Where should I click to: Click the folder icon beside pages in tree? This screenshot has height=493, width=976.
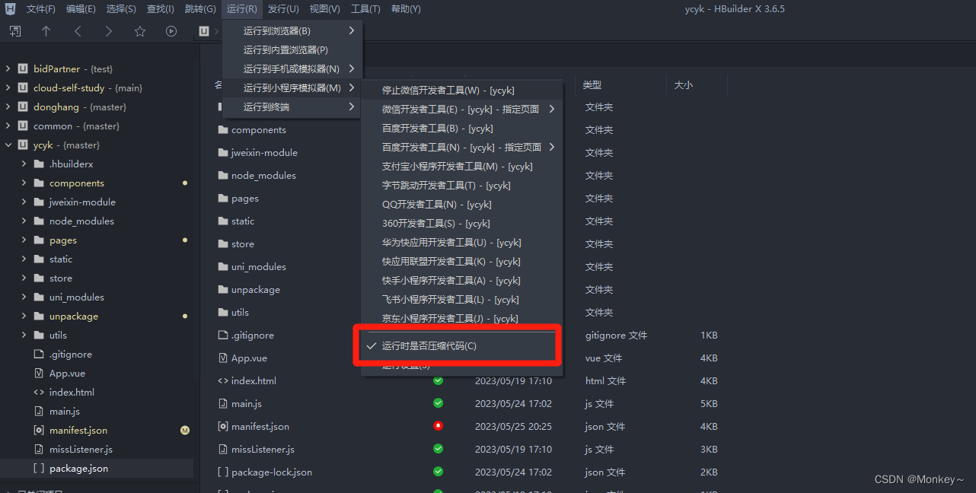pos(39,240)
